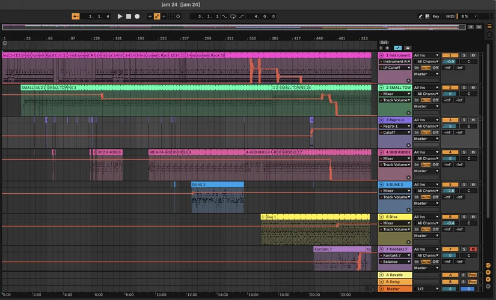Show the In/Out section selector

tap(489, 265)
